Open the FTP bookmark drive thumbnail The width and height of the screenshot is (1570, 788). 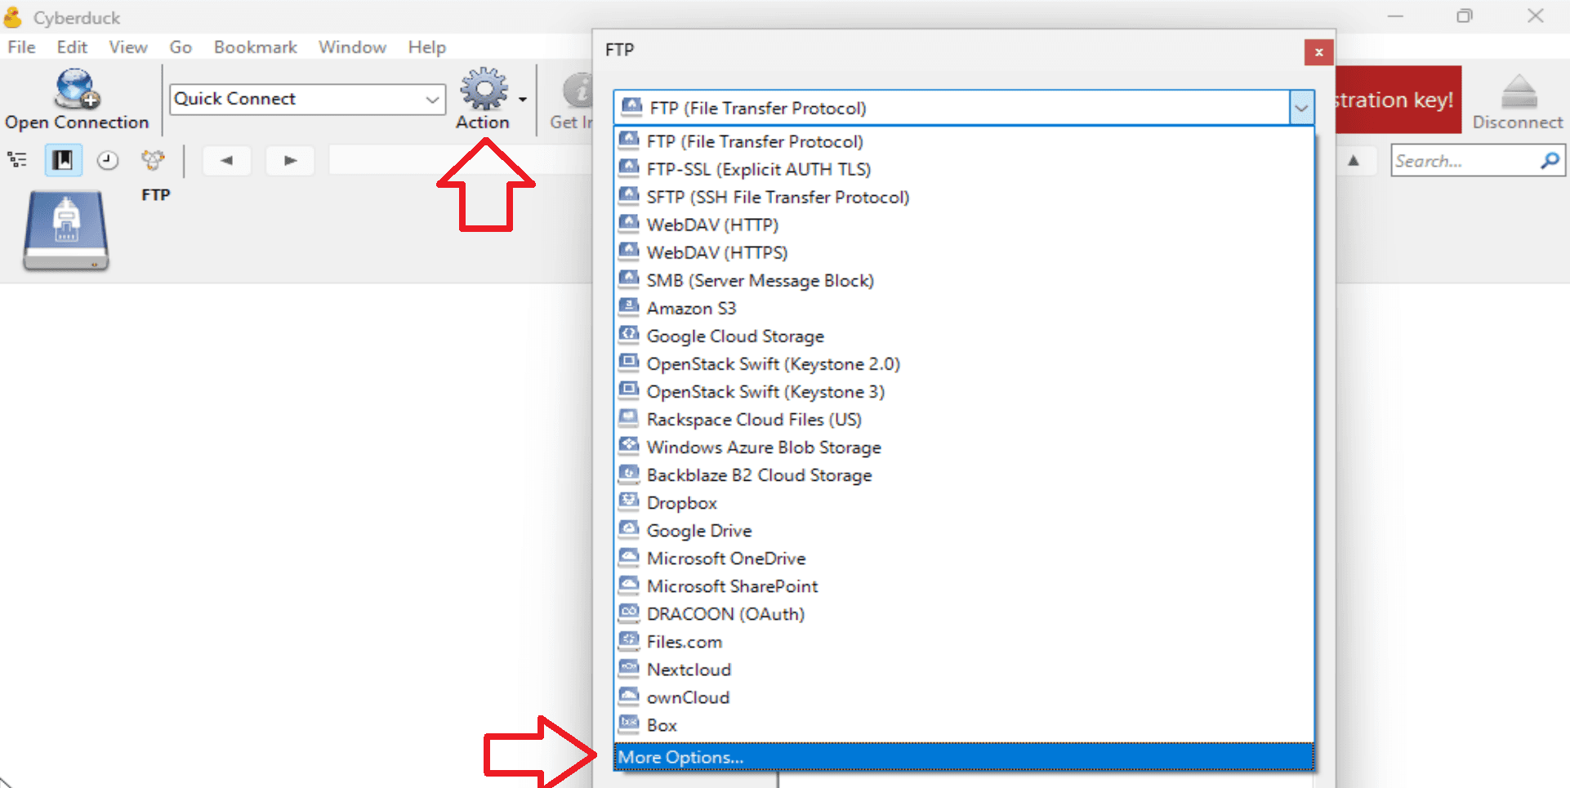point(65,230)
